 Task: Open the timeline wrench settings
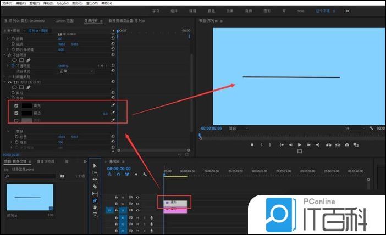pos(144,175)
